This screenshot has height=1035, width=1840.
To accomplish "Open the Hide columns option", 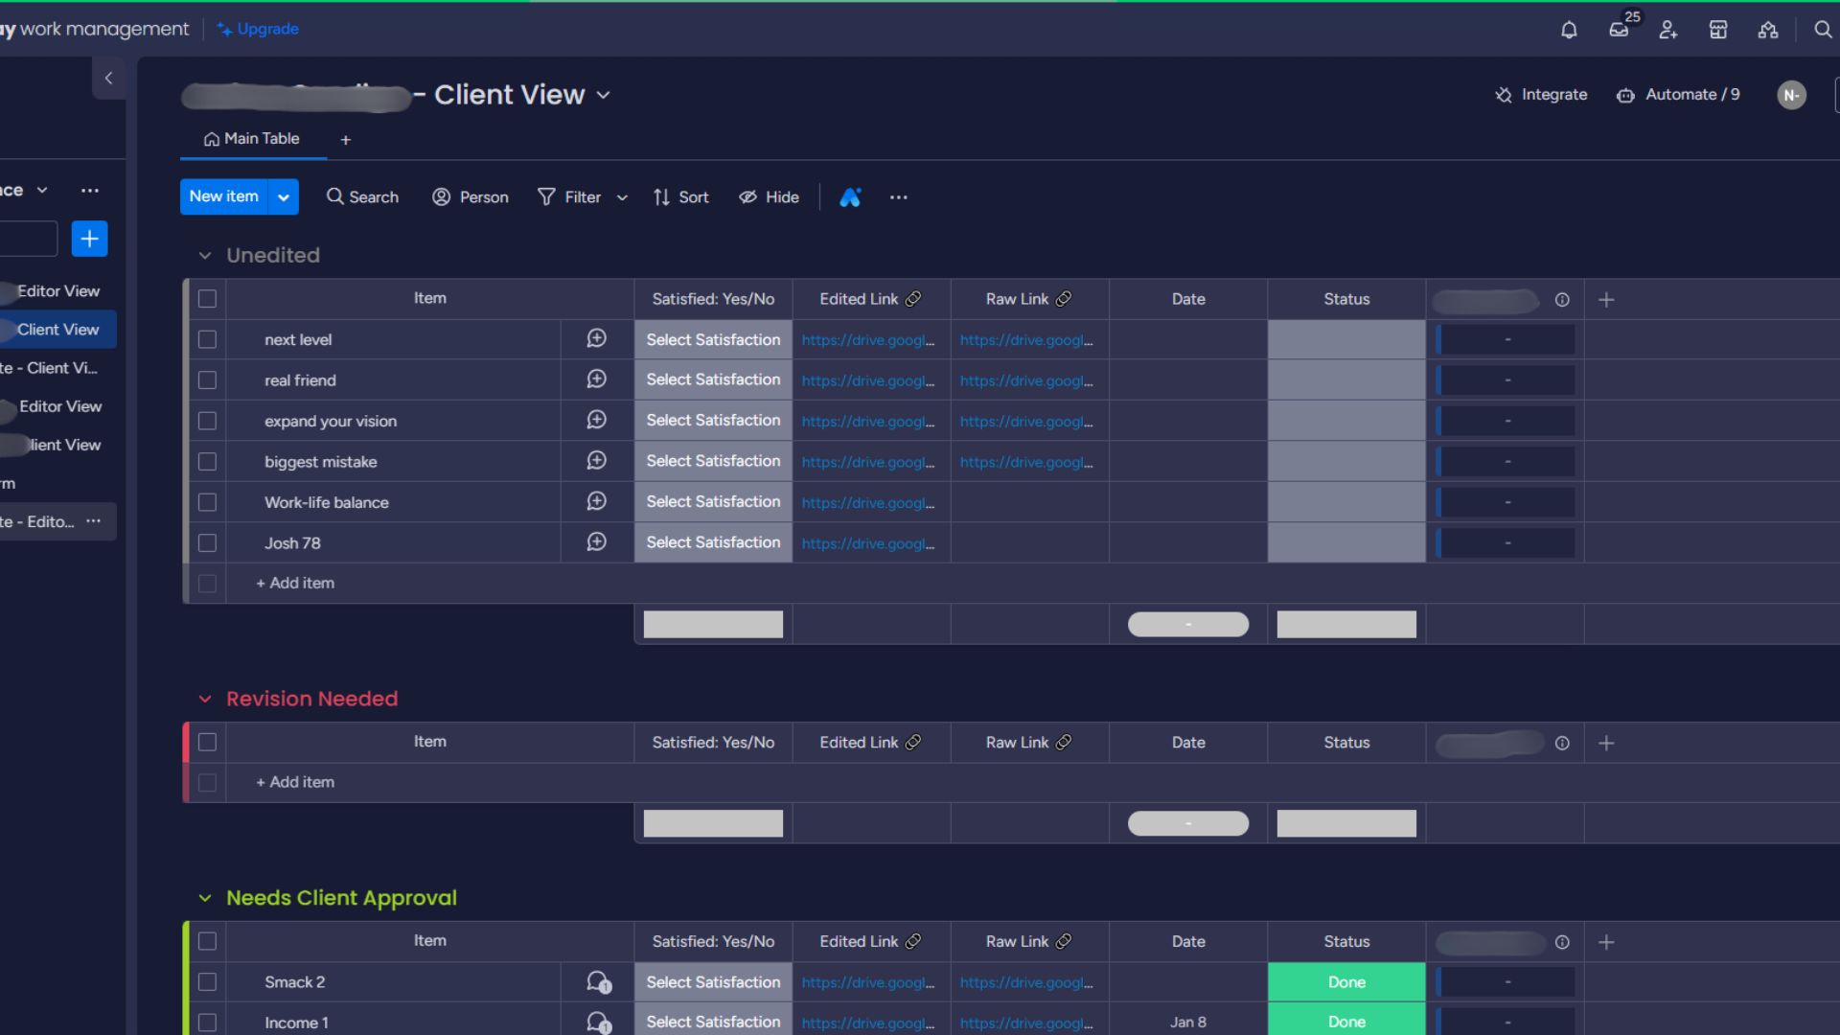I will tap(769, 197).
